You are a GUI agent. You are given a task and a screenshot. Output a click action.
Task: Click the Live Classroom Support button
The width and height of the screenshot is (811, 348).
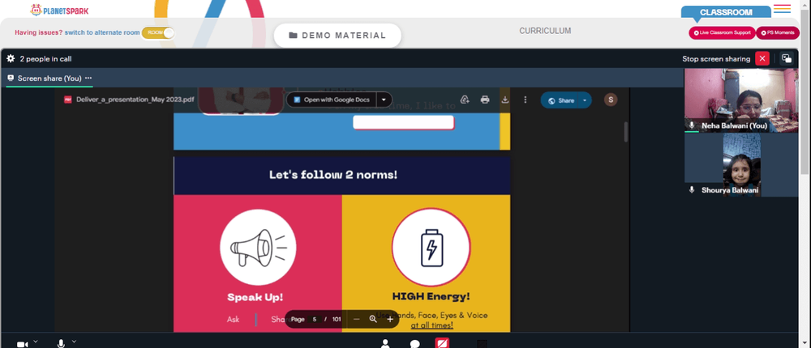(x=722, y=32)
